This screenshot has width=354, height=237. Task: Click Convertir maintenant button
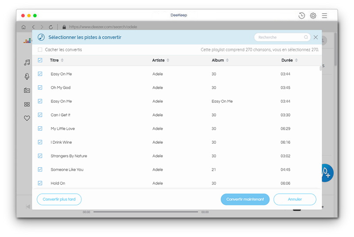click(245, 199)
